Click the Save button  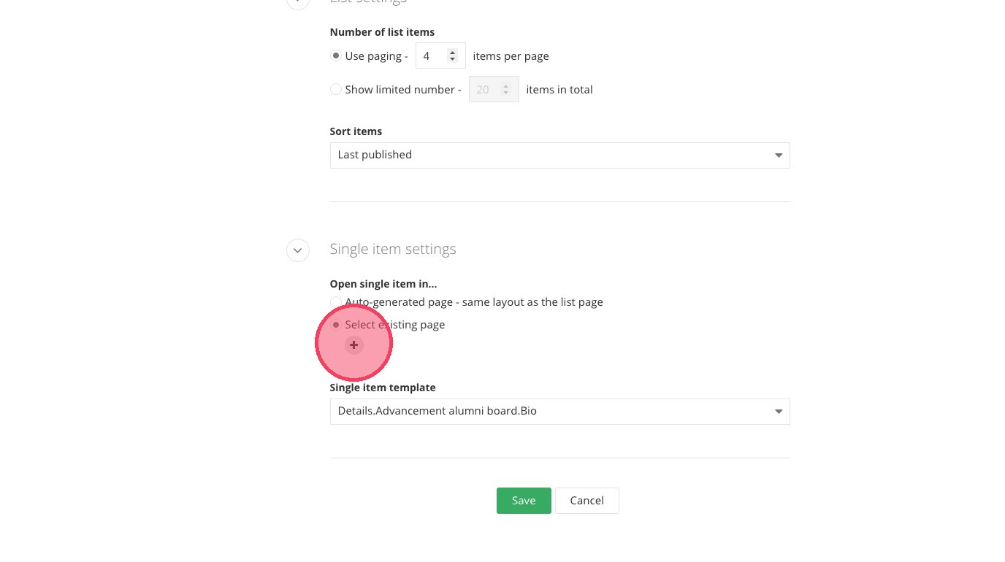tap(524, 501)
